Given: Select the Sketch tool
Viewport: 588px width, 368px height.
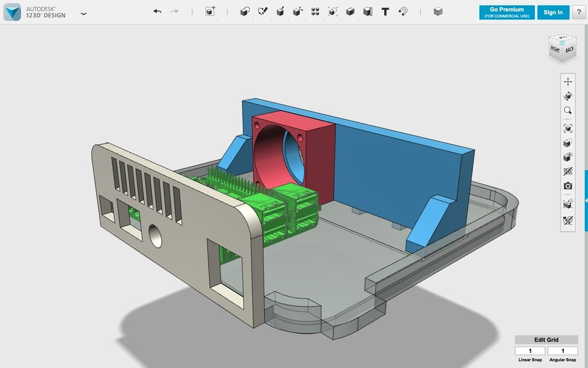Looking at the screenshot, I should point(262,11).
